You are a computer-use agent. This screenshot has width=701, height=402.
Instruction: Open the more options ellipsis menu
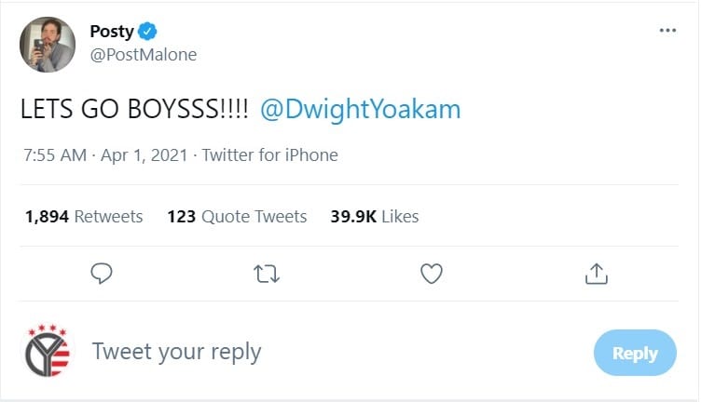pyautogui.click(x=667, y=30)
